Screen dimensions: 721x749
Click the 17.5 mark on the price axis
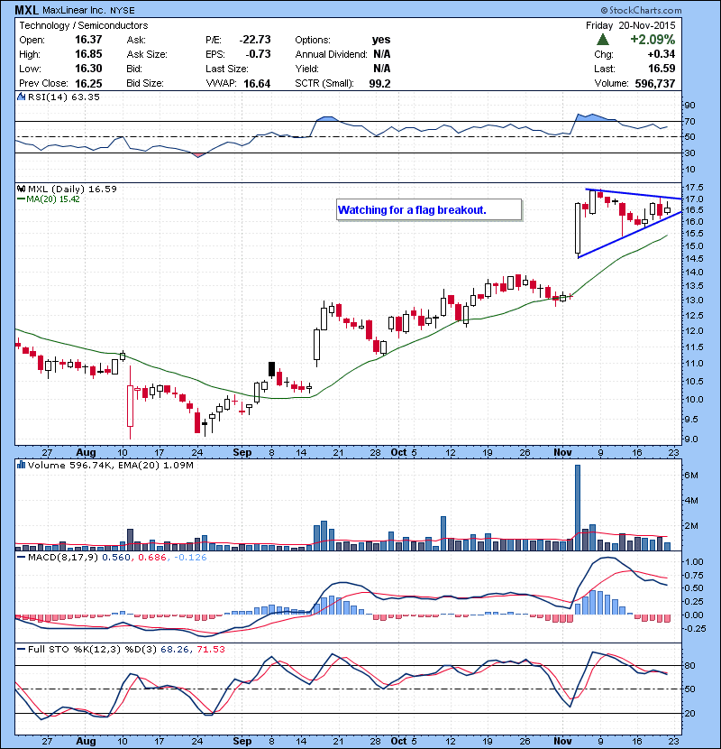[694, 188]
